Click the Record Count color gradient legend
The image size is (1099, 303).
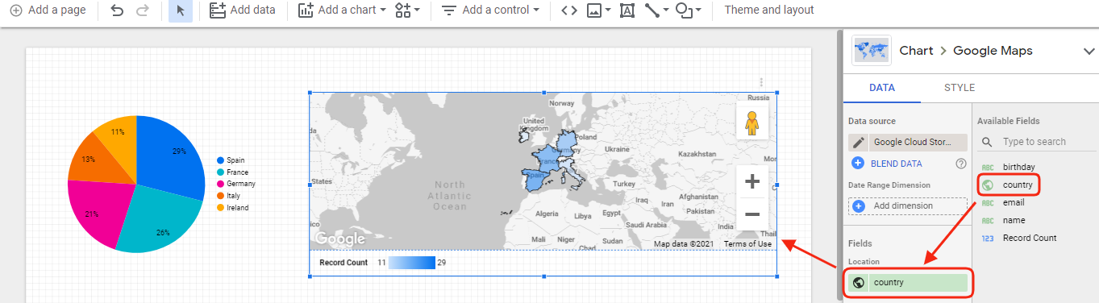pos(411,263)
